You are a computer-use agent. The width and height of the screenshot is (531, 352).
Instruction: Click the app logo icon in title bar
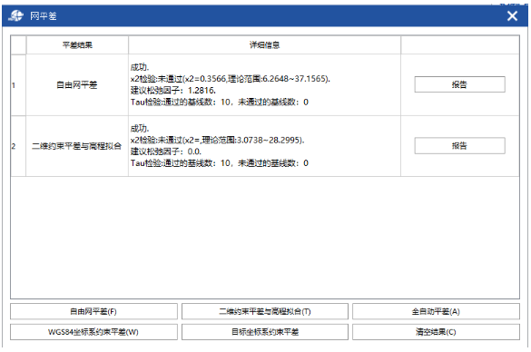point(15,16)
